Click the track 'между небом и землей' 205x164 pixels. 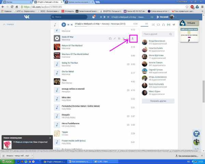coord(94,90)
